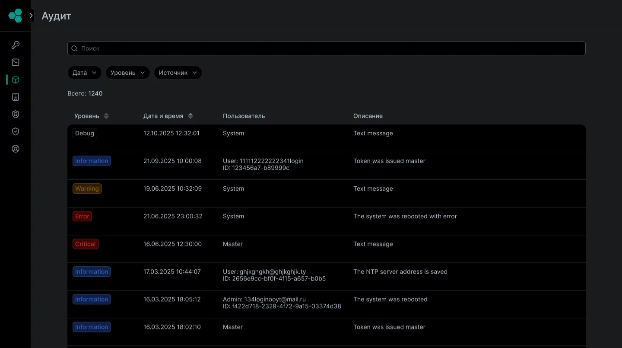Click the Error level badge
Screen dimensions: 622x348
(x=82, y=216)
